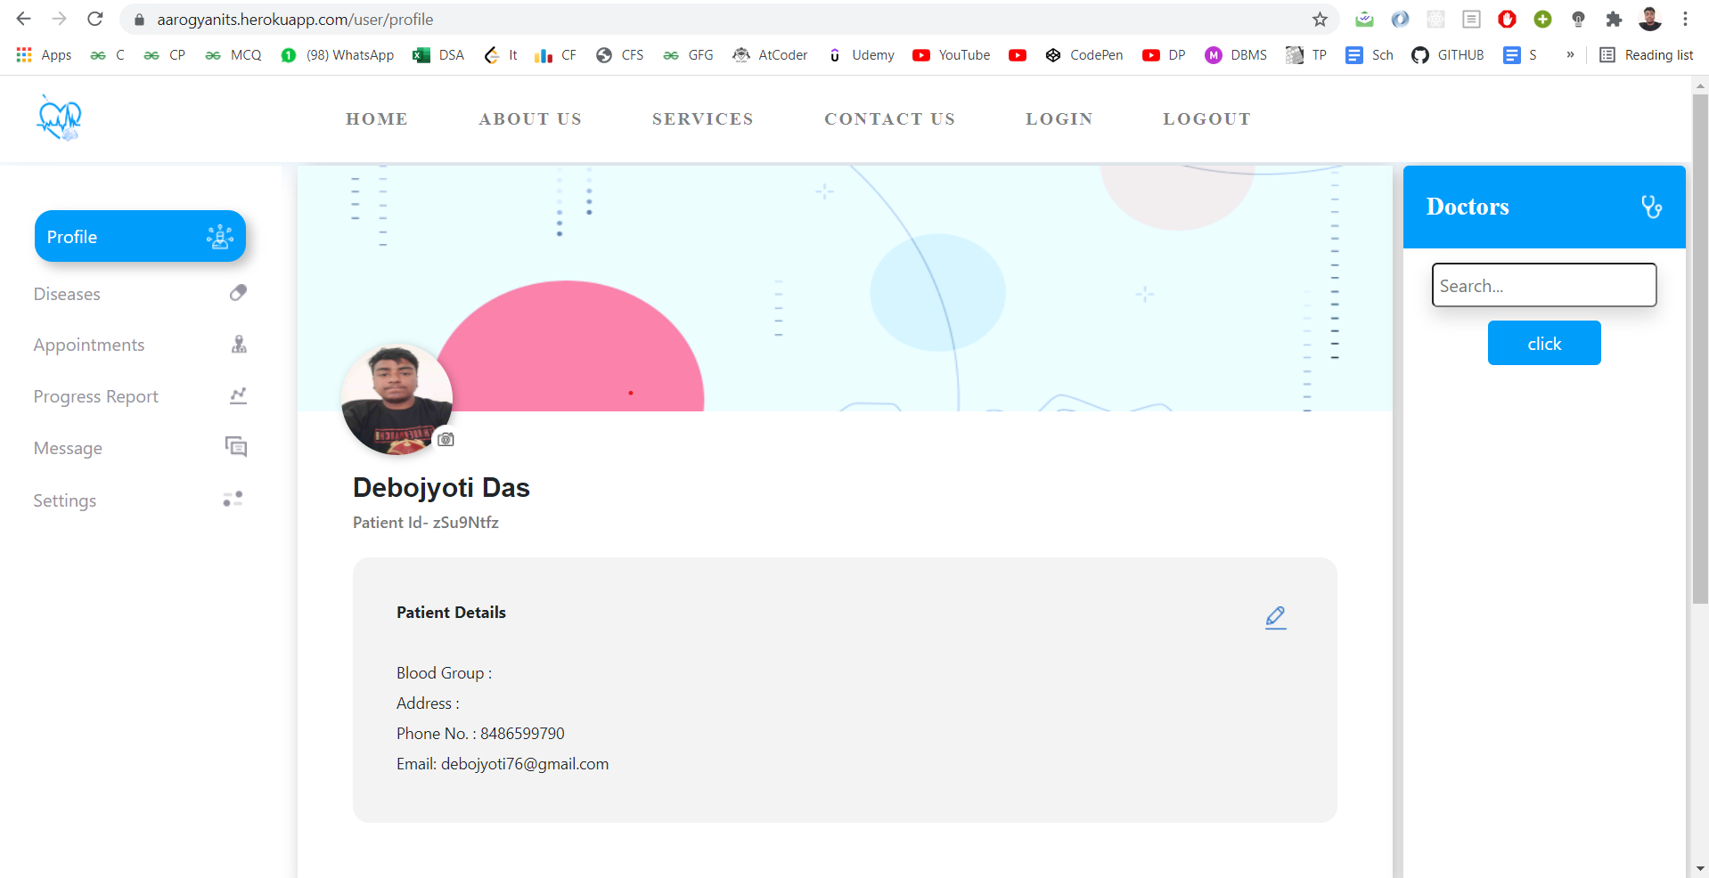Open the SERVICES navigation menu item
Screen dimensions: 1709x878
702,119
